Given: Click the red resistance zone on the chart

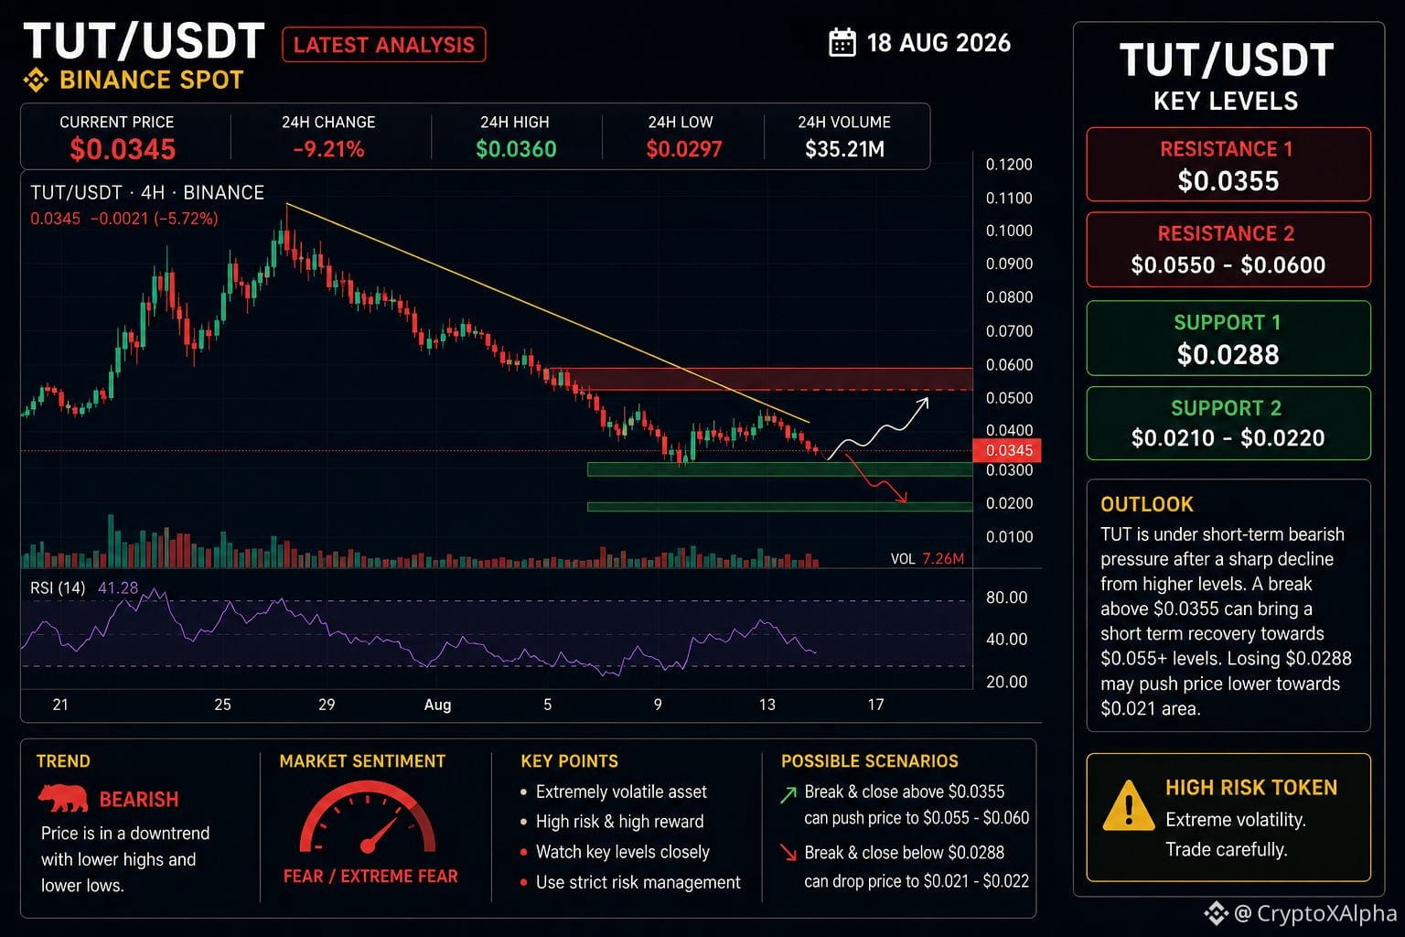Looking at the screenshot, I should [x=759, y=379].
